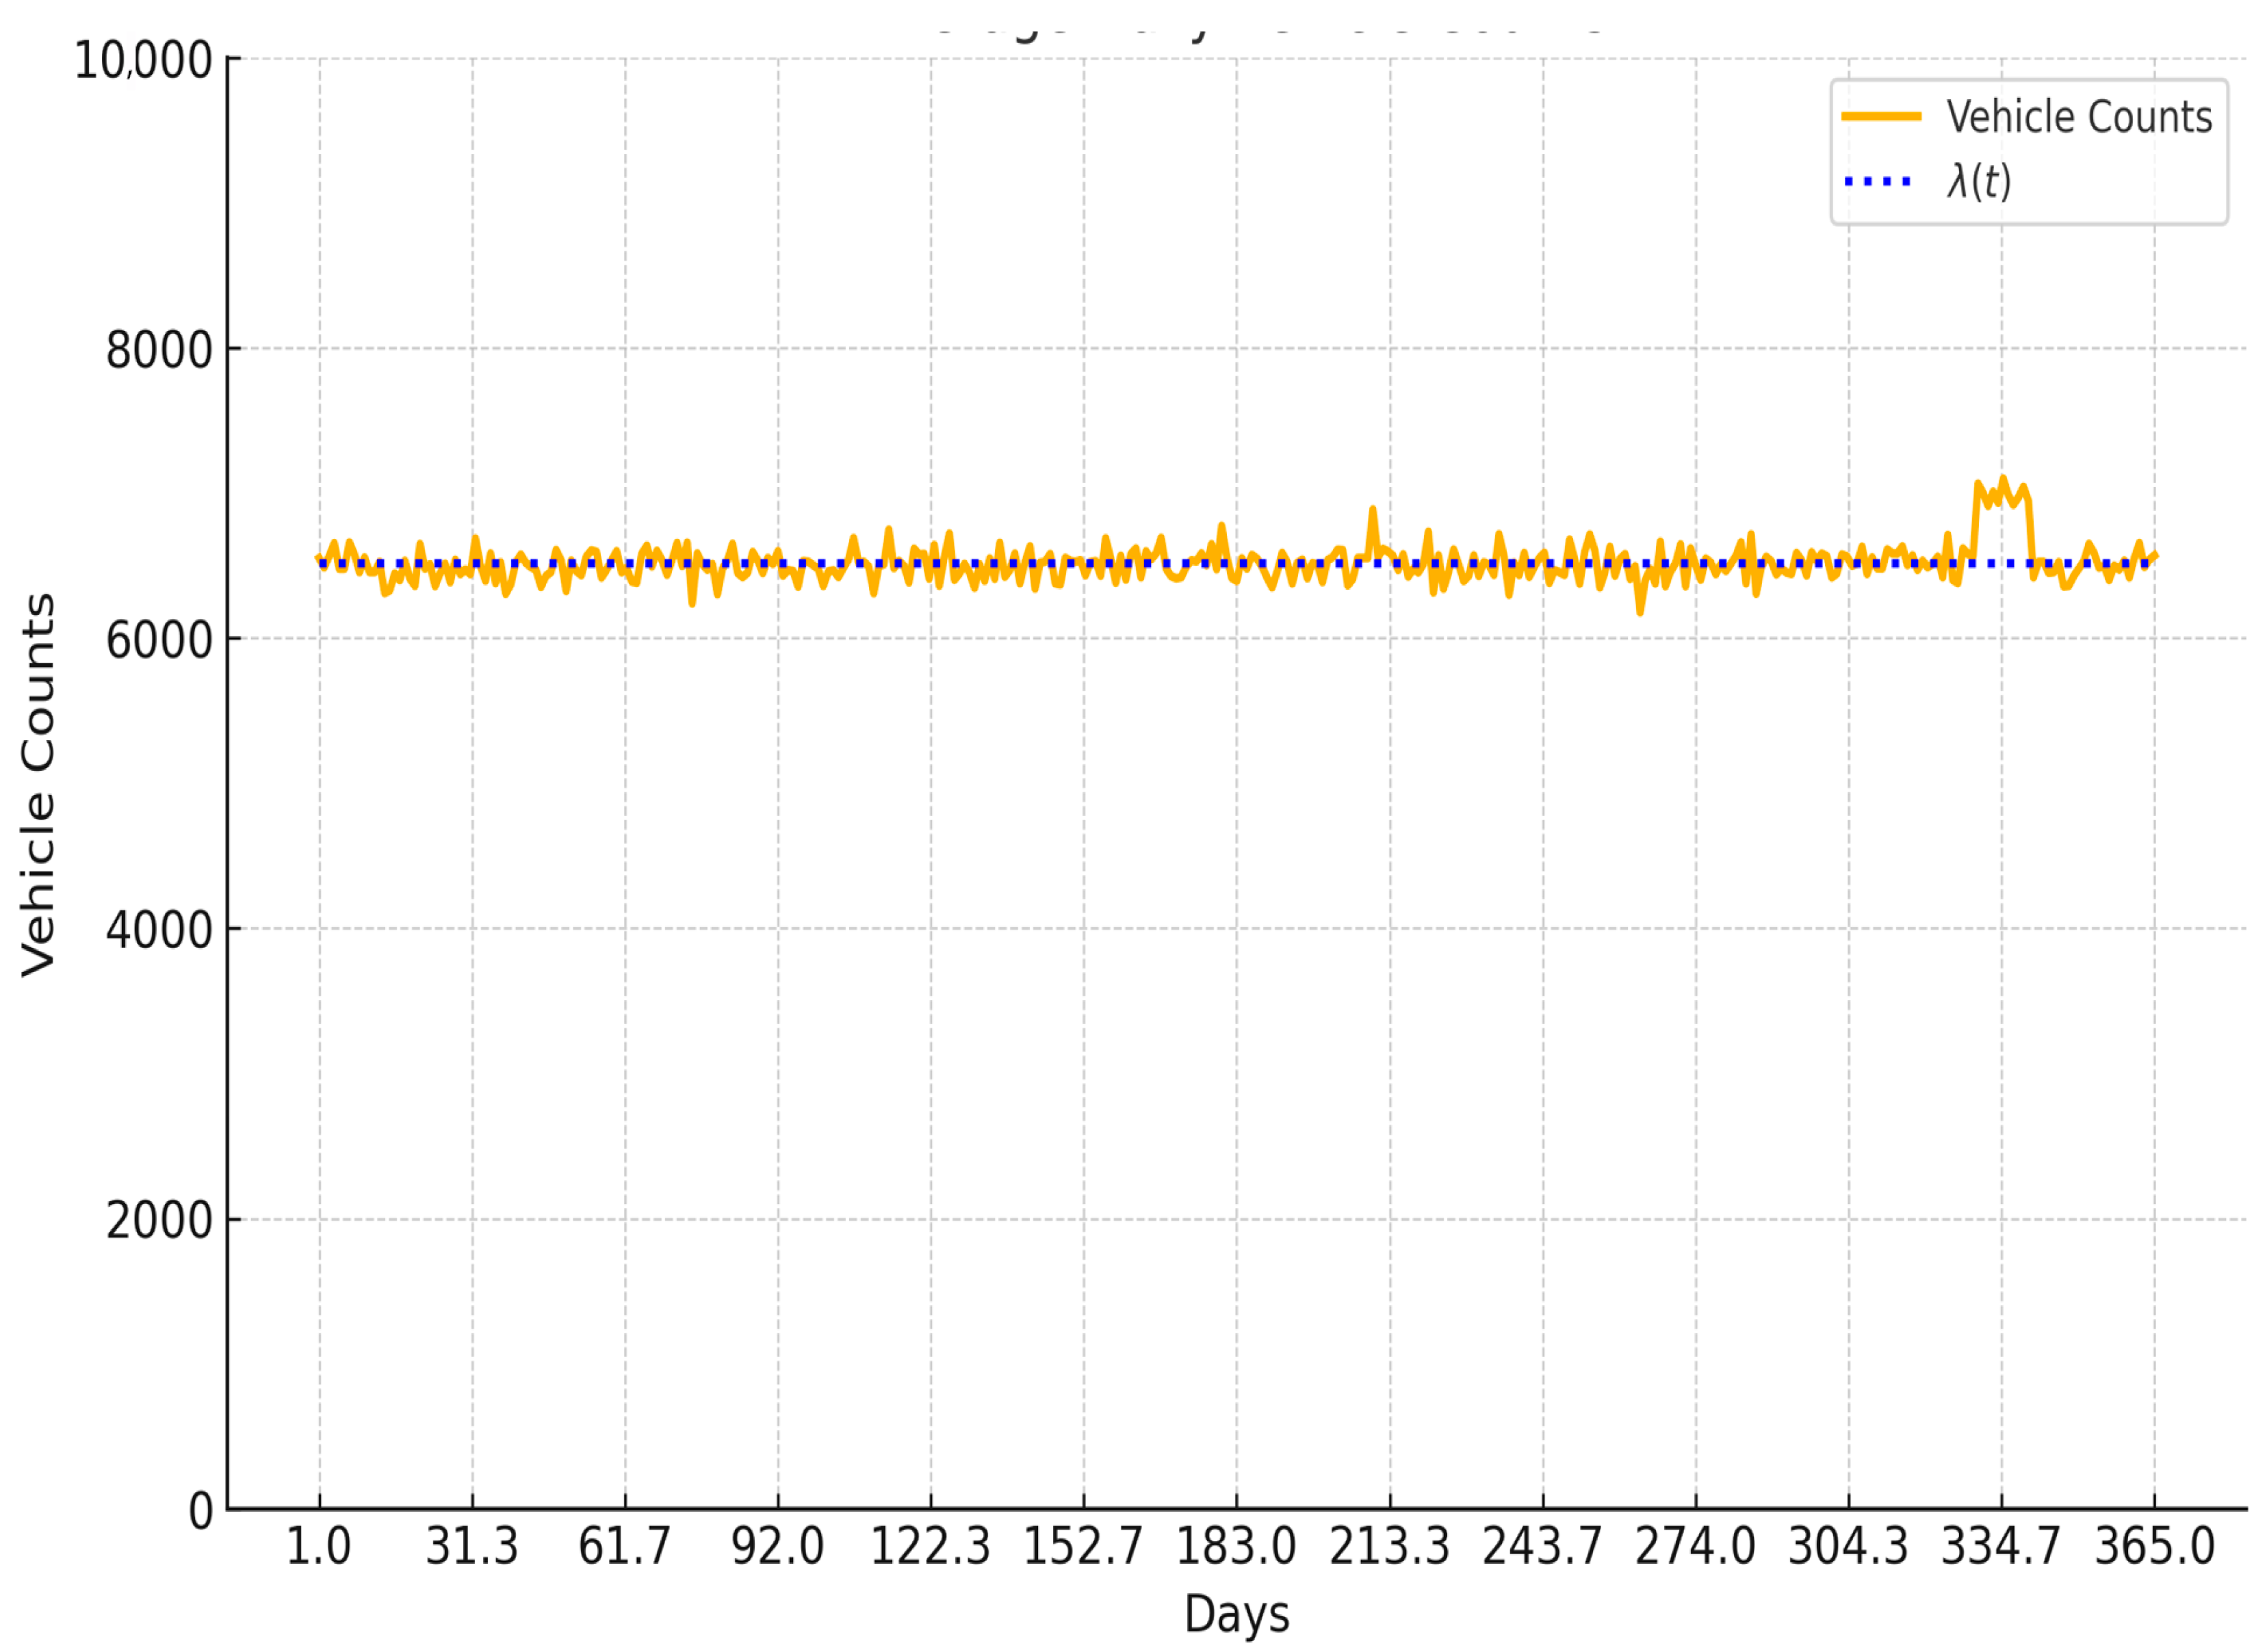
Task: Click the y-axis tick label 6000
Action: point(159,640)
